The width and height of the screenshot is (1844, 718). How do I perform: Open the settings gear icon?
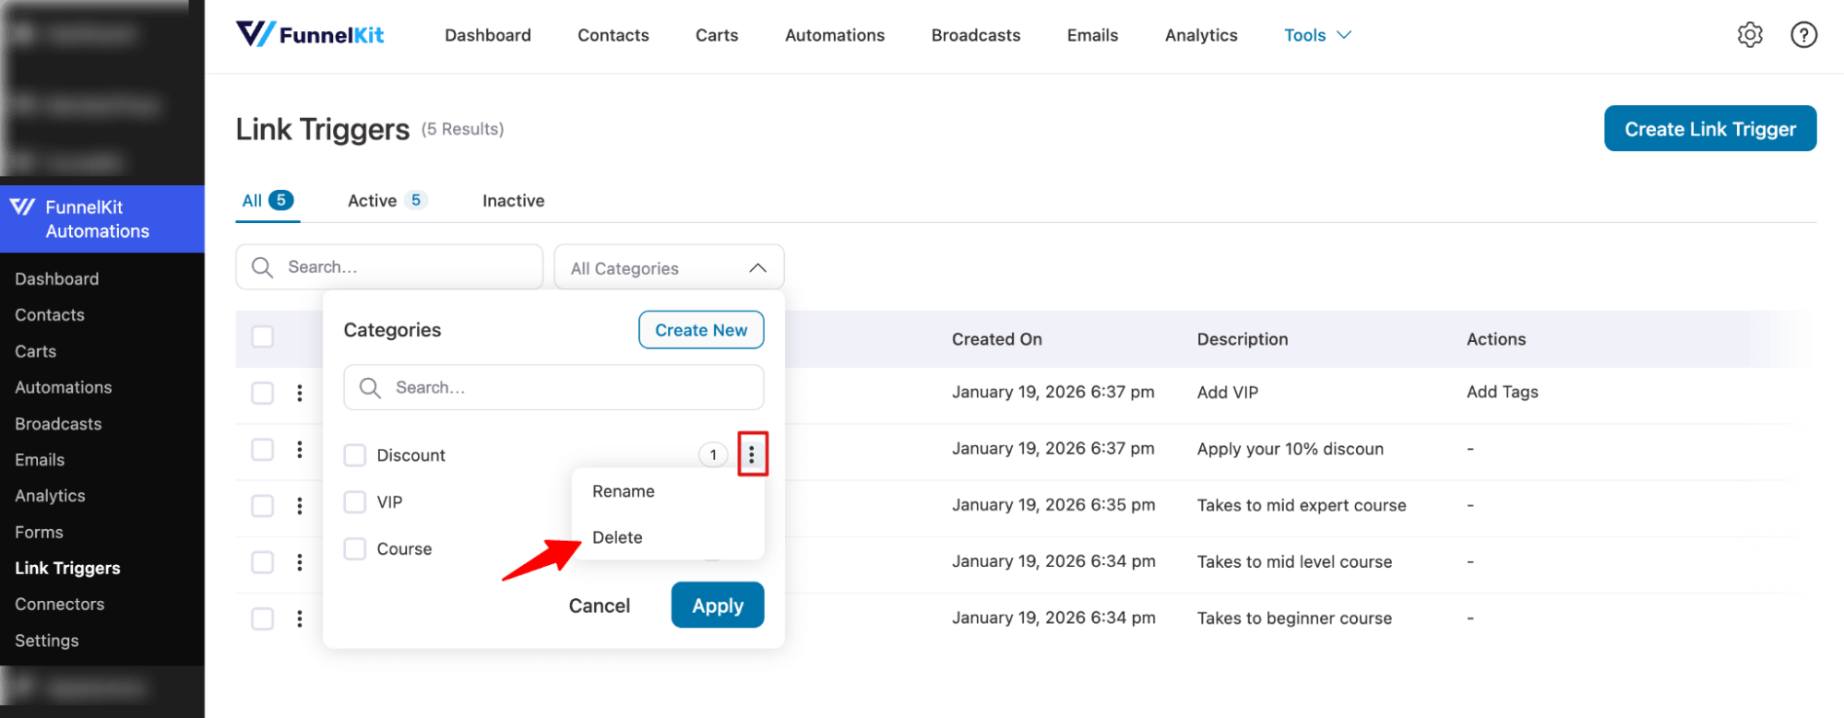click(1749, 35)
